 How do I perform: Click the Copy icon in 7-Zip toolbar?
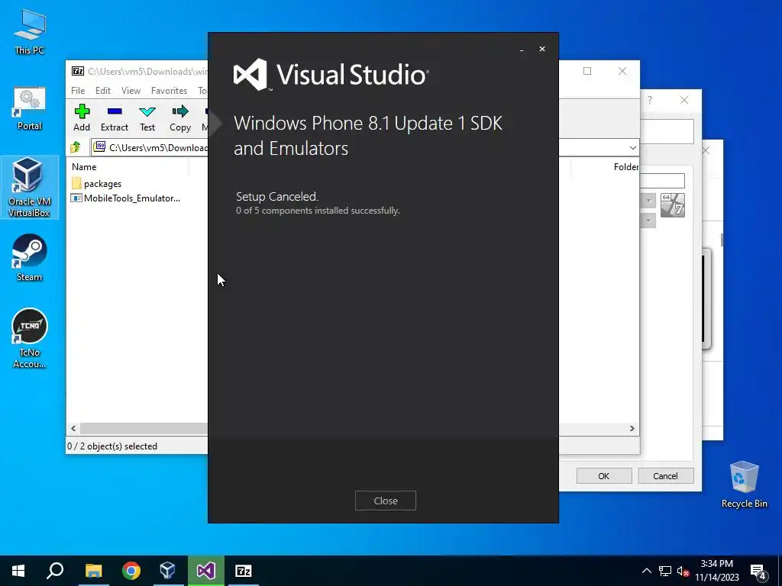click(x=180, y=118)
